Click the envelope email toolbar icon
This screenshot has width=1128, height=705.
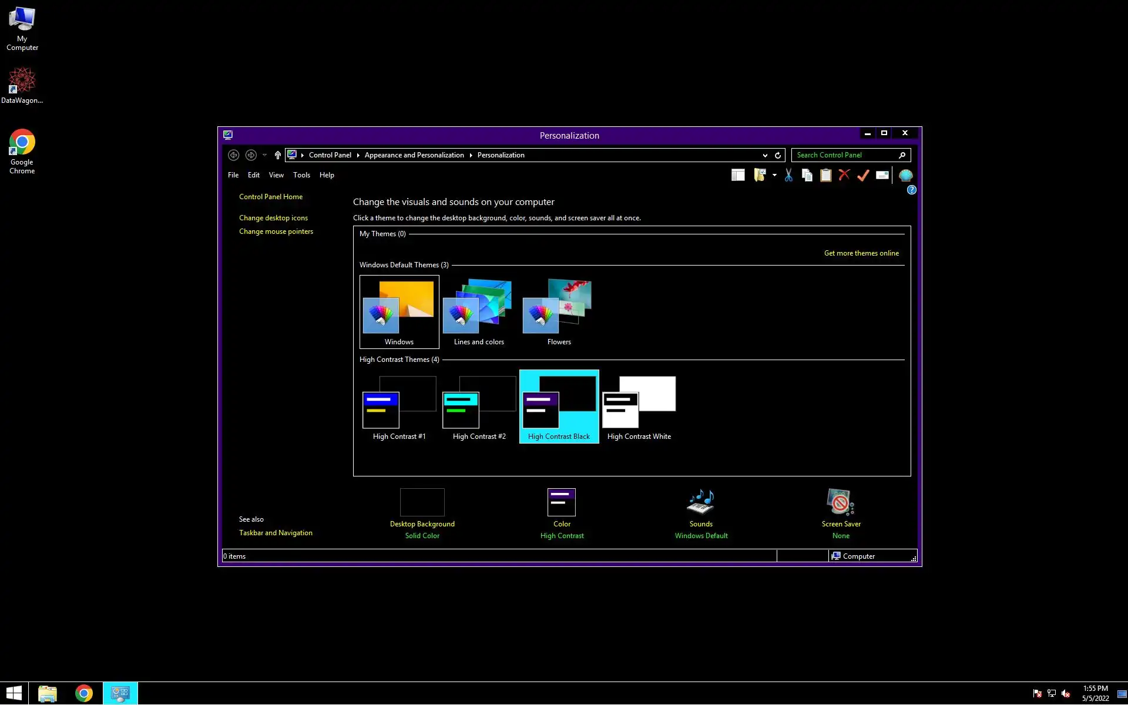coord(882,175)
